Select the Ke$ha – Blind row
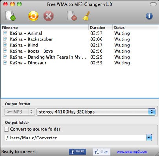159x156 pixels. [x=80, y=45]
